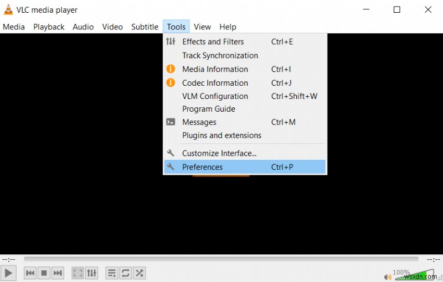Open the Audio menu
The height and width of the screenshot is (282, 443).
[x=83, y=27]
